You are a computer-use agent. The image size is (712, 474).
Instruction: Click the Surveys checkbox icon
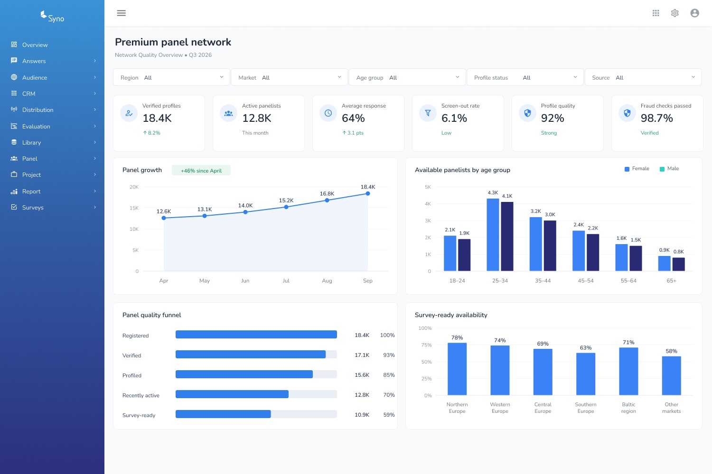[x=14, y=207]
